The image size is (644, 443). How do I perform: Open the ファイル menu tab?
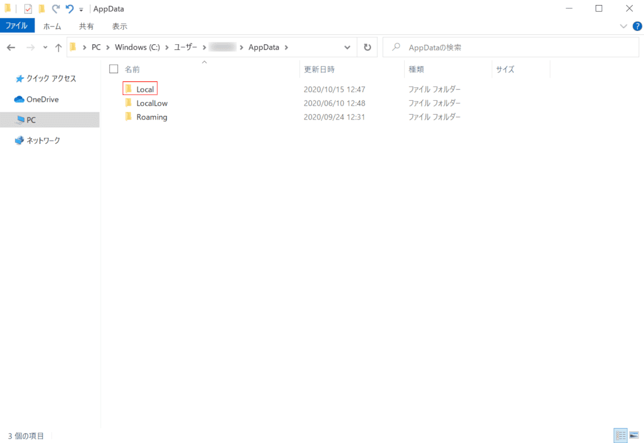click(17, 26)
